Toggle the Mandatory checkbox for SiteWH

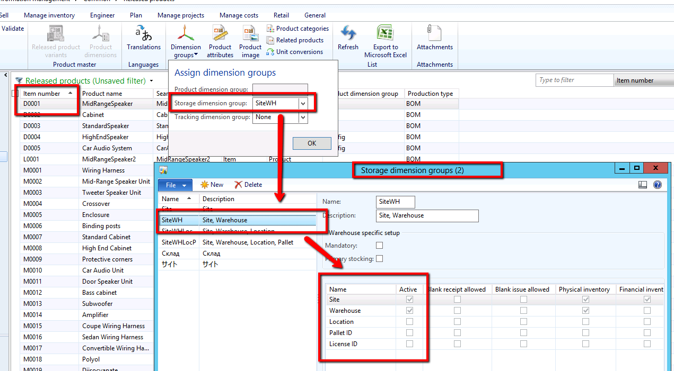[379, 245]
